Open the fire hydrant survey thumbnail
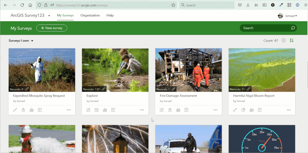 [x=42, y=139]
